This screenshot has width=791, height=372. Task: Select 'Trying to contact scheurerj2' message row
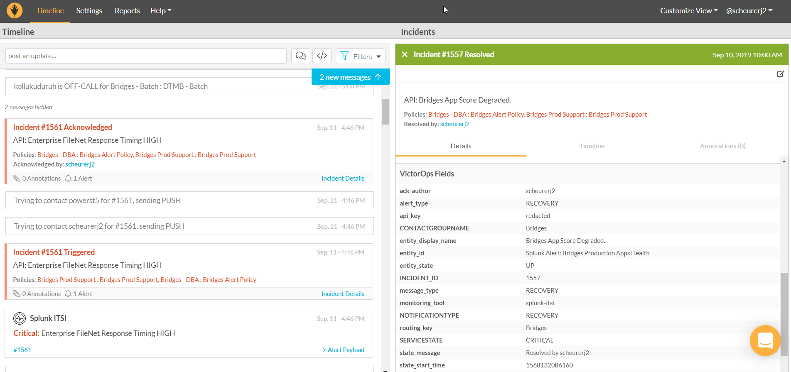189,226
